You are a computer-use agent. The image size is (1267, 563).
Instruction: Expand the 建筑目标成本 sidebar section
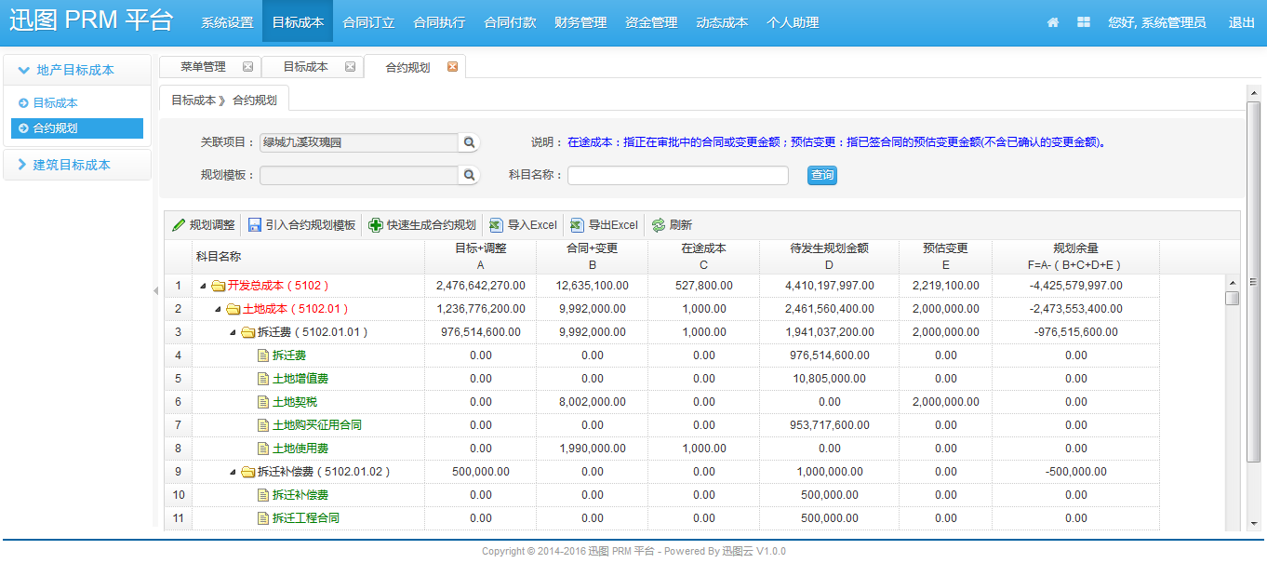click(77, 165)
